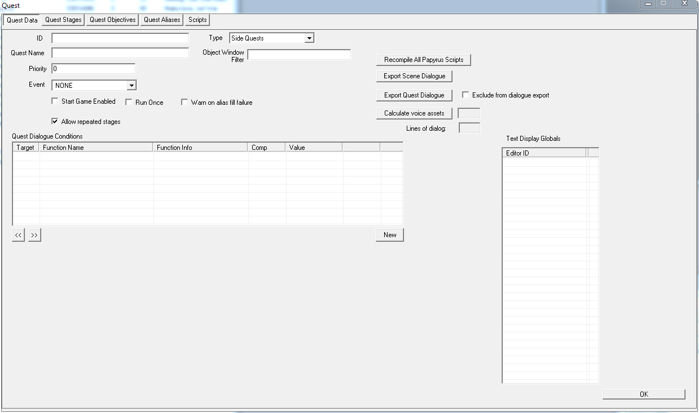Tick the Run Once checkbox

tap(129, 103)
